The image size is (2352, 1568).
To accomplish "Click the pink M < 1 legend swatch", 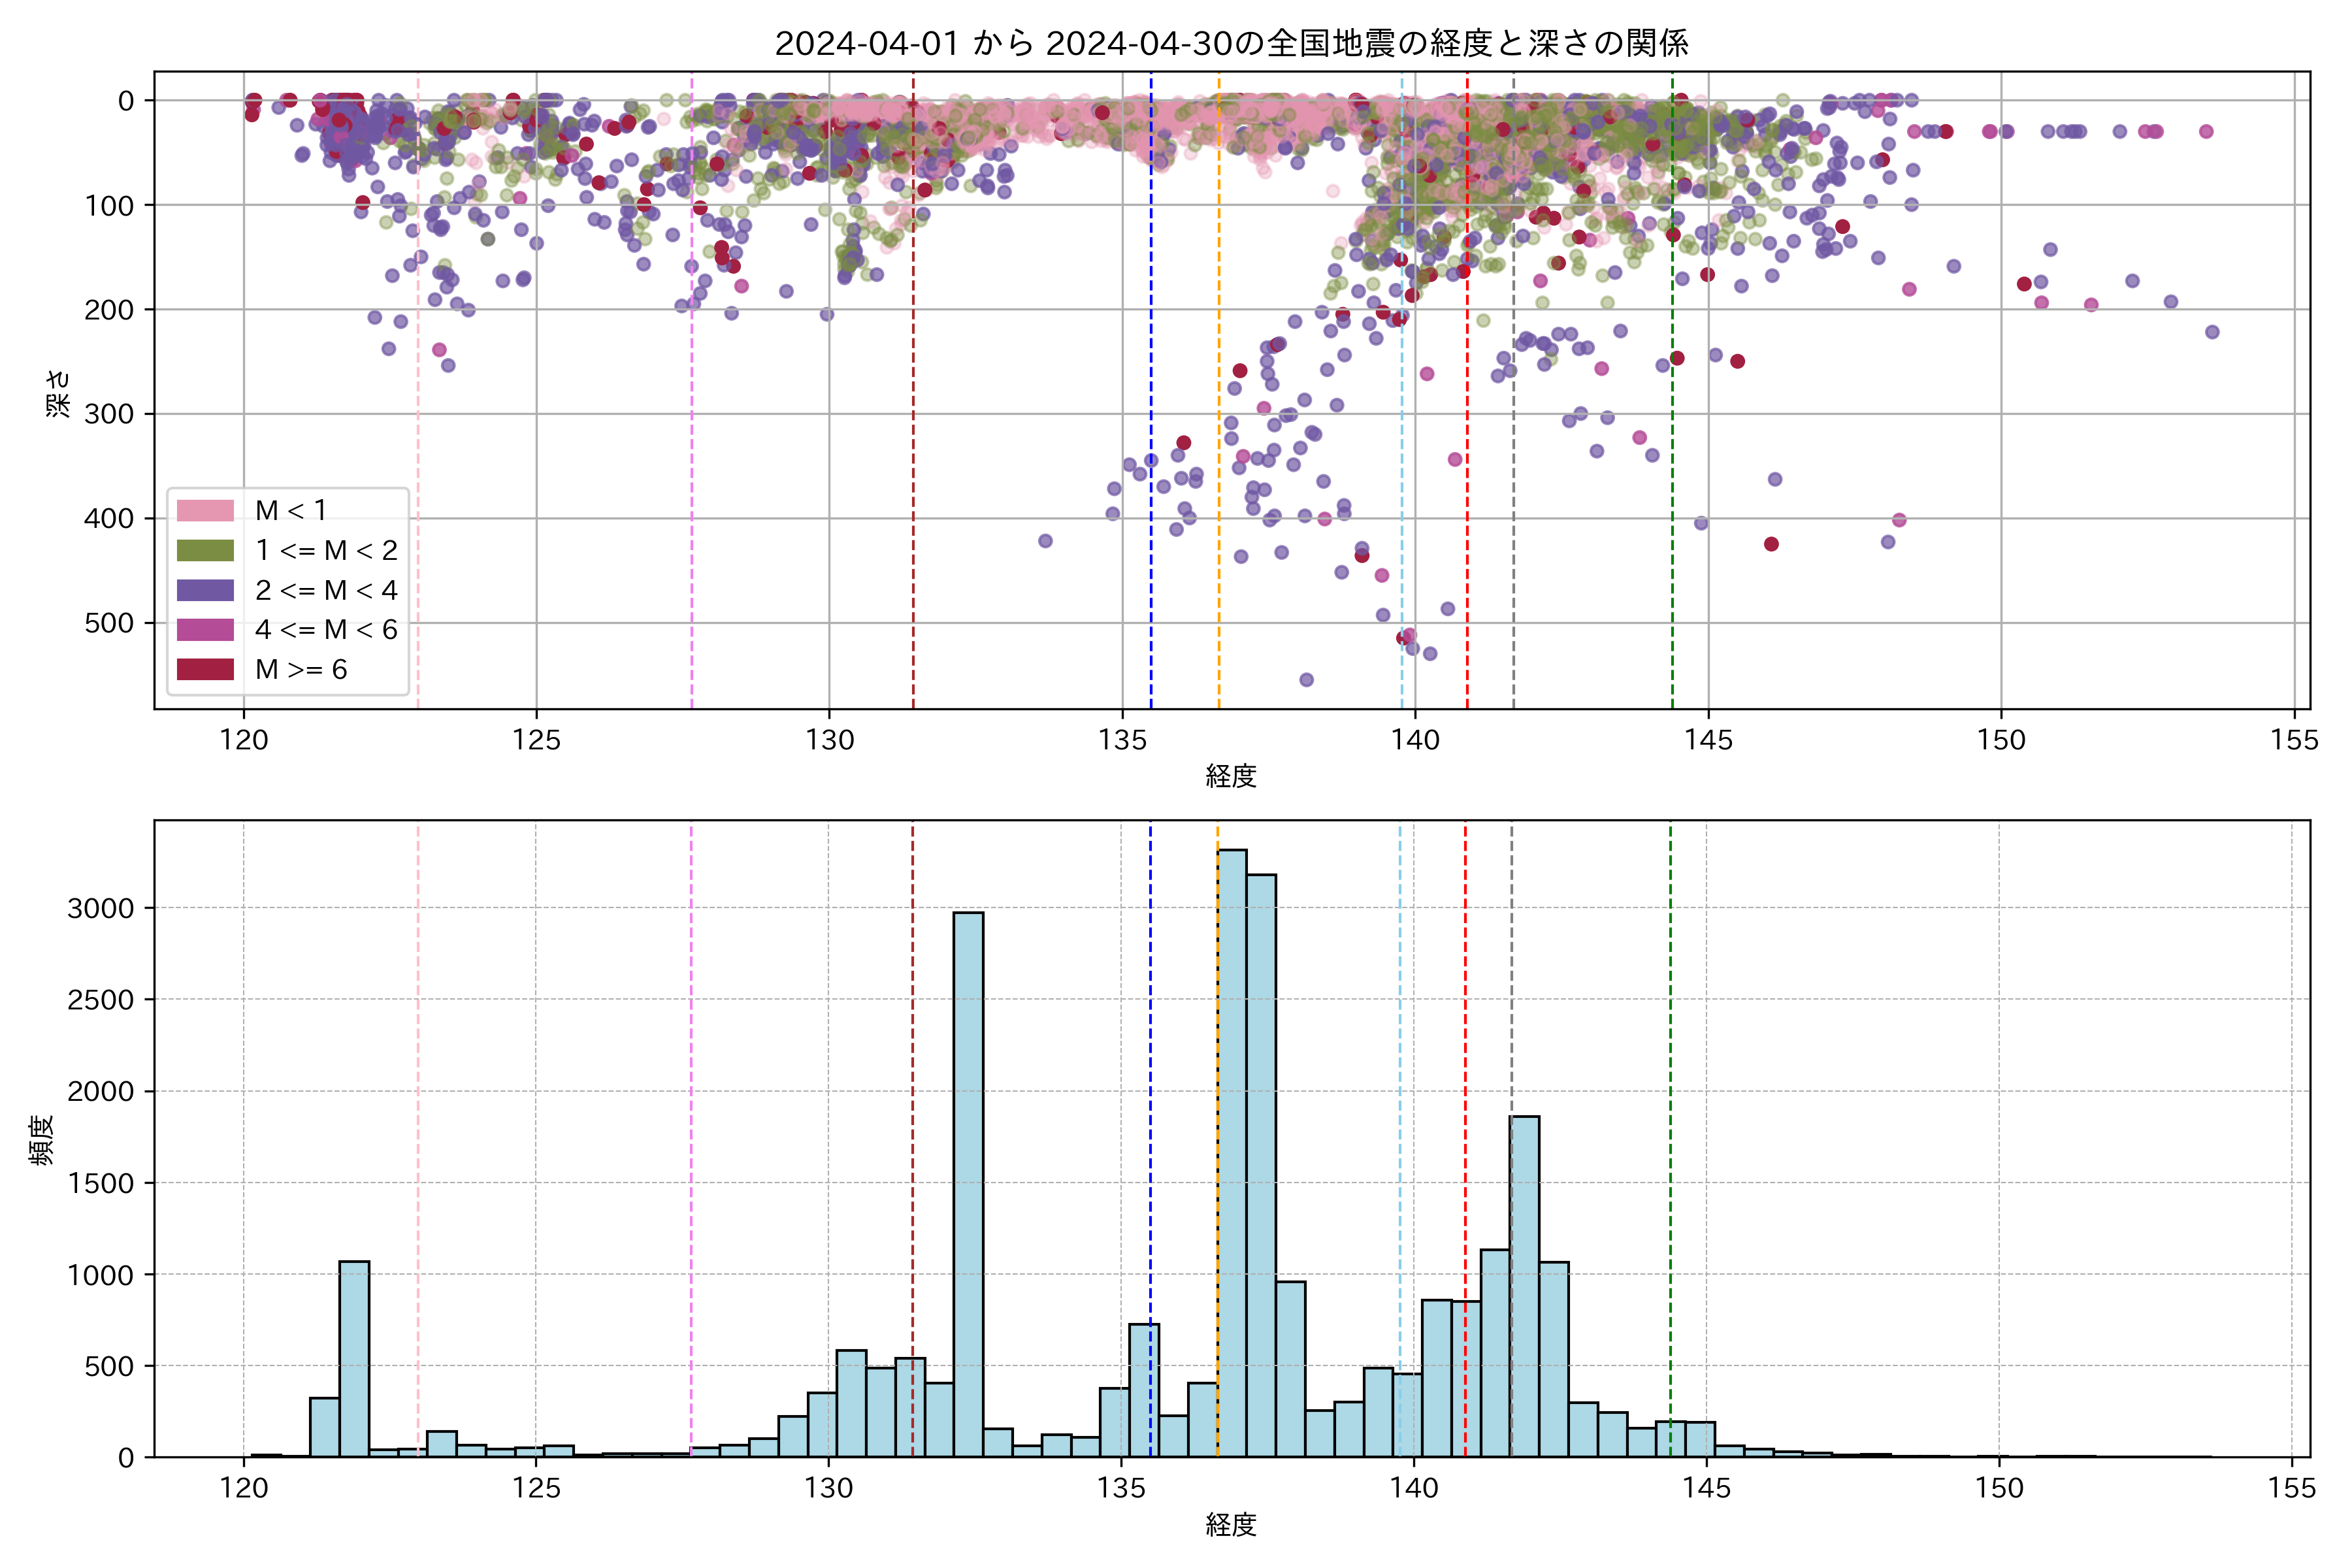I will click(x=205, y=511).
